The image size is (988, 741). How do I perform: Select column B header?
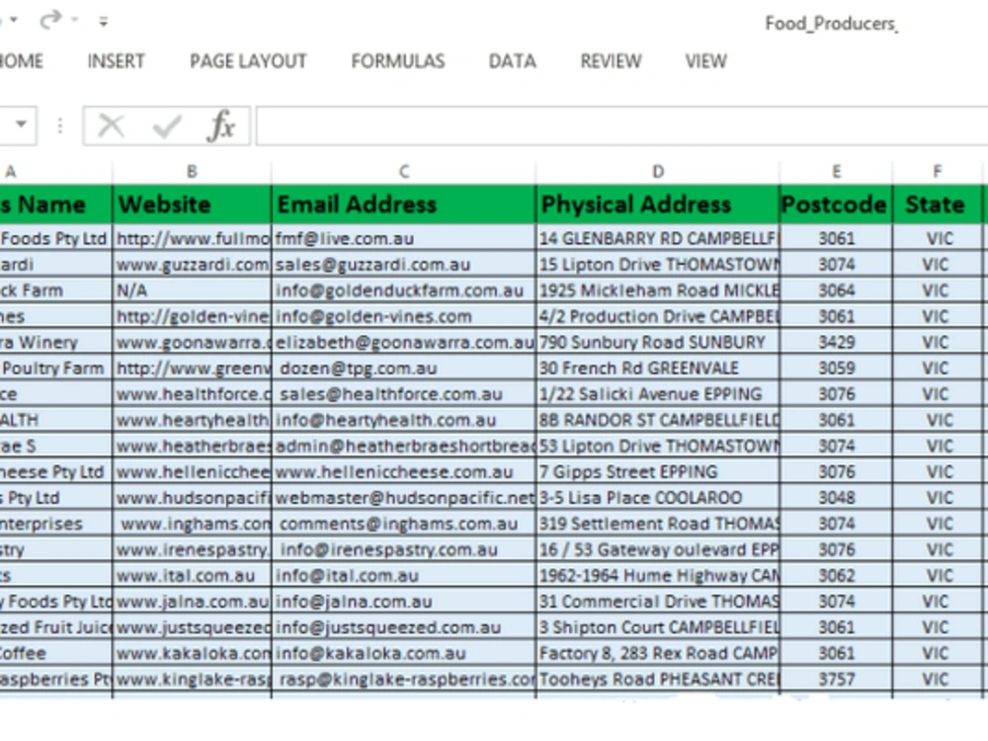click(193, 171)
